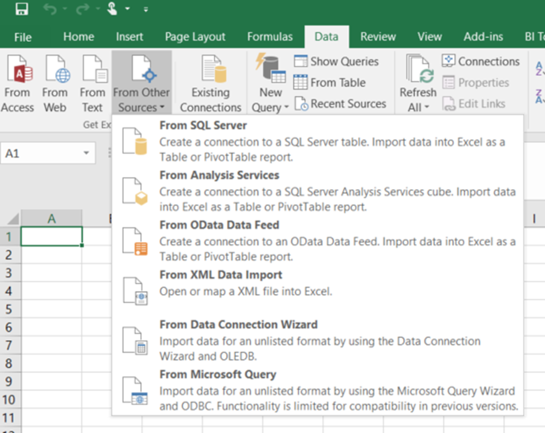Select From XML Data Import
The image size is (545, 433).
[x=317, y=290]
